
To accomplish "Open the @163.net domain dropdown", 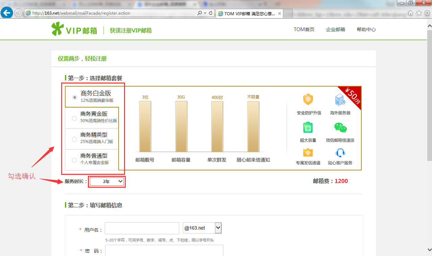I will (x=202, y=228).
